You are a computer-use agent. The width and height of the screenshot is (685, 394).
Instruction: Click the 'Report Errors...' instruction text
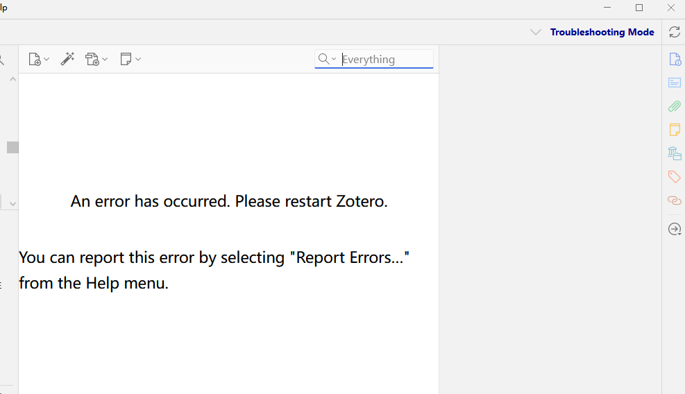coord(214,270)
